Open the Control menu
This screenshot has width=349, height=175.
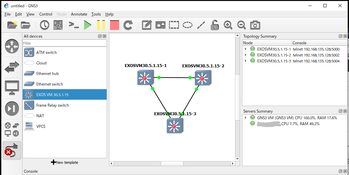(46, 14)
